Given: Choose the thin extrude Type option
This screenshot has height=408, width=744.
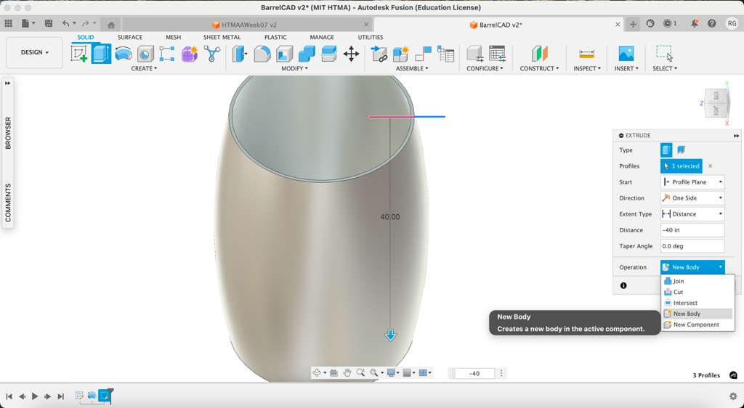Looking at the screenshot, I should coord(681,150).
